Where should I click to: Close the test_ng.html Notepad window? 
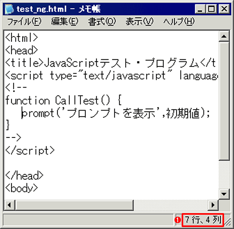pos(224,9)
